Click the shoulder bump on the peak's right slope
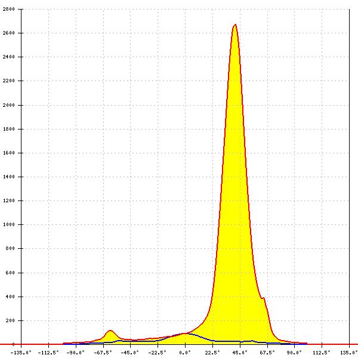The image size is (358, 358). point(263,298)
